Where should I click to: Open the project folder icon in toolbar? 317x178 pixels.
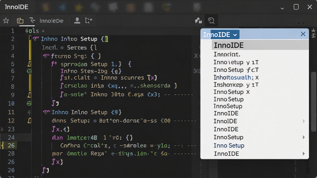[20, 21]
